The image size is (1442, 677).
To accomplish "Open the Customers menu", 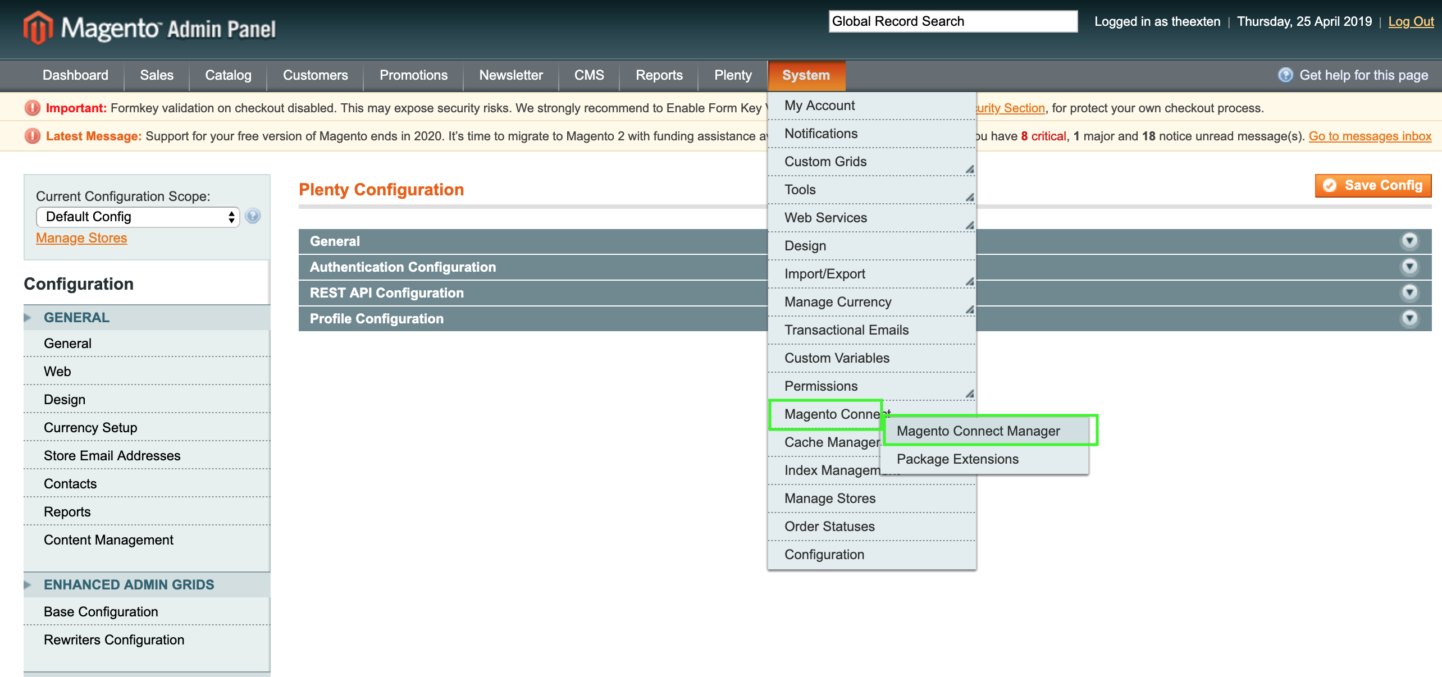I will pos(315,75).
